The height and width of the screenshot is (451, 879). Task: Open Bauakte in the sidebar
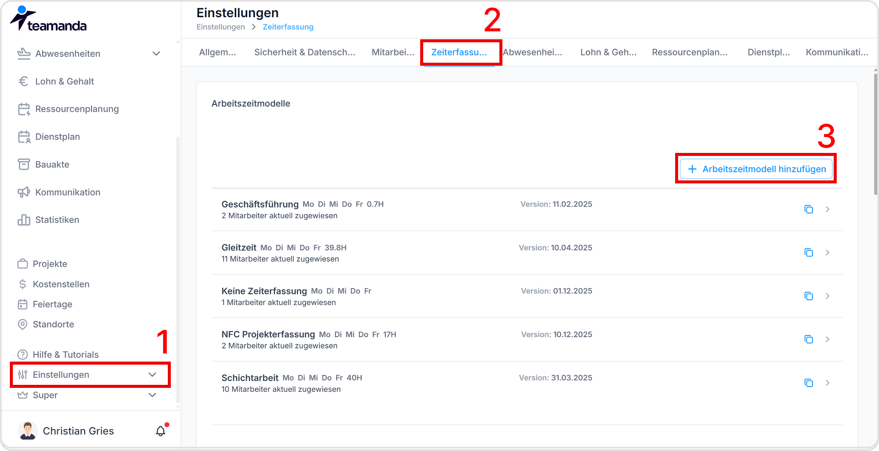pos(52,165)
